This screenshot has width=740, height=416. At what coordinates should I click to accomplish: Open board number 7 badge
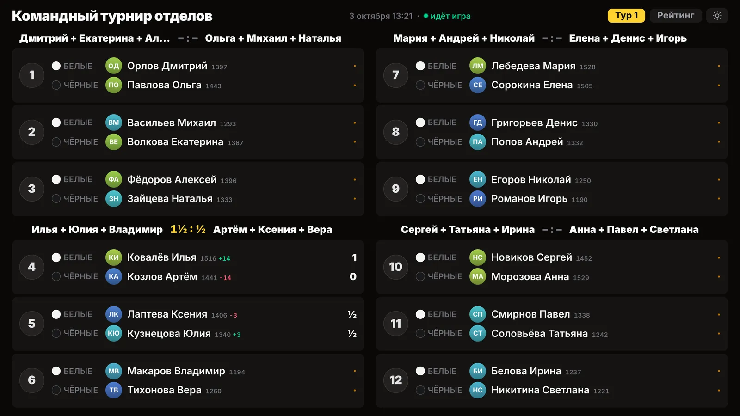(x=396, y=75)
